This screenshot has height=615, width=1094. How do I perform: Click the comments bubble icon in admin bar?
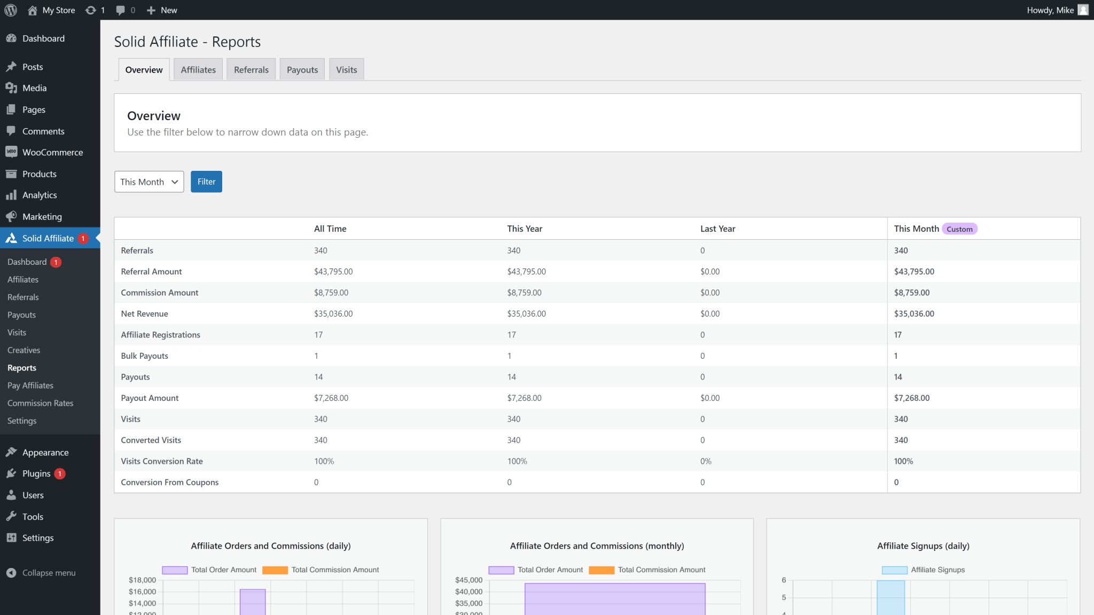click(x=121, y=10)
